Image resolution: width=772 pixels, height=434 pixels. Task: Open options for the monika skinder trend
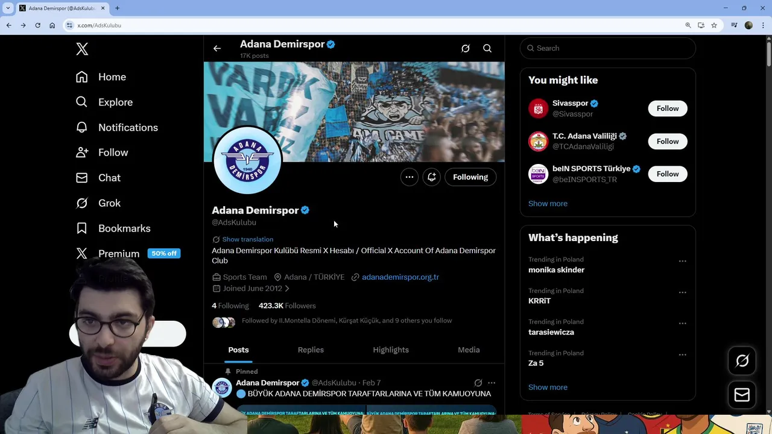tap(683, 261)
